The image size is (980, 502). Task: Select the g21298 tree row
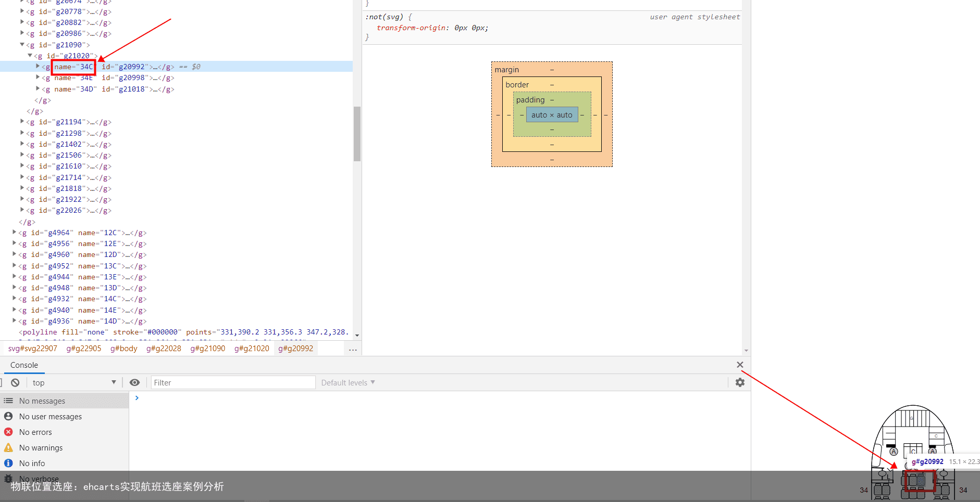coord(68,133)
